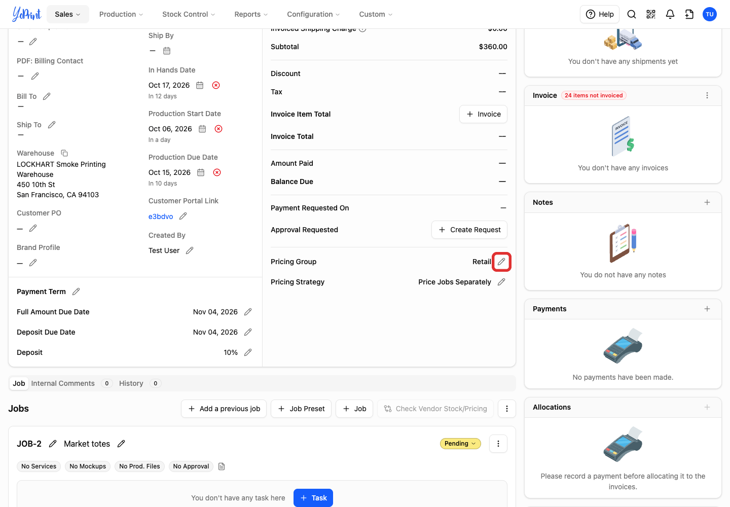The height and width of the screenshot is (507, 730).
Task: Open the Reports dropdown
Action: (x=251, y=14)
